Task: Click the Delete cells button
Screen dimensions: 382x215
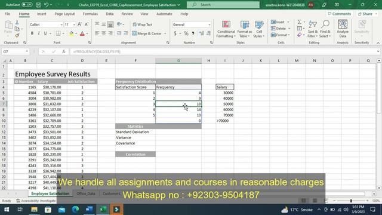Action: click(x=279, y=29)
